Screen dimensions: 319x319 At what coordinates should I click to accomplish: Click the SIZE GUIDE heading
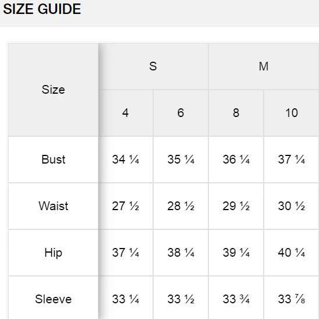pos(42,9)
